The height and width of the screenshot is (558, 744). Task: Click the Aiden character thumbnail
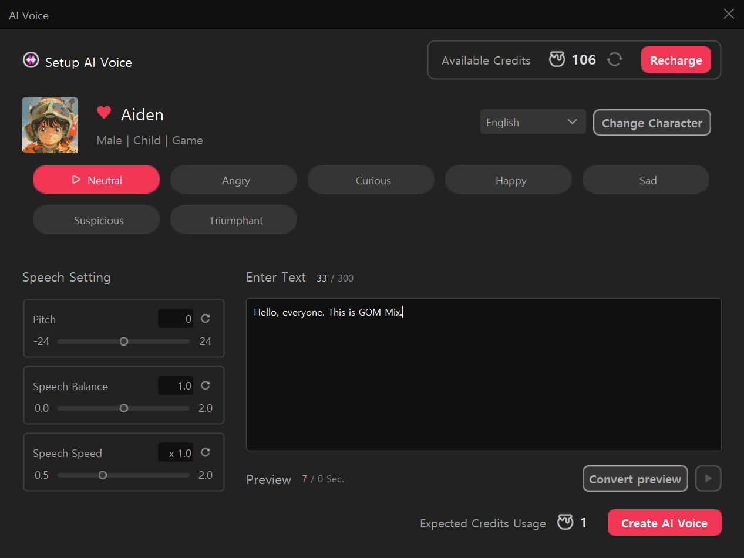pyautogui.click(x=50, y=126)
